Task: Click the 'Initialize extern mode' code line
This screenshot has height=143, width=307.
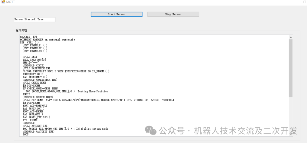Action: point(65,129)
